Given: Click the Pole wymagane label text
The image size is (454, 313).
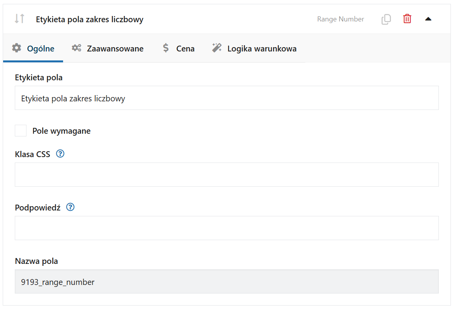Looking at the screenshot, I should 62,131.
